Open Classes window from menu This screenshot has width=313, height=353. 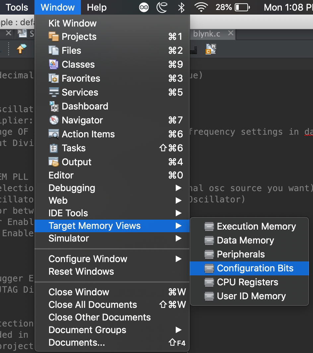click(78, 64)
